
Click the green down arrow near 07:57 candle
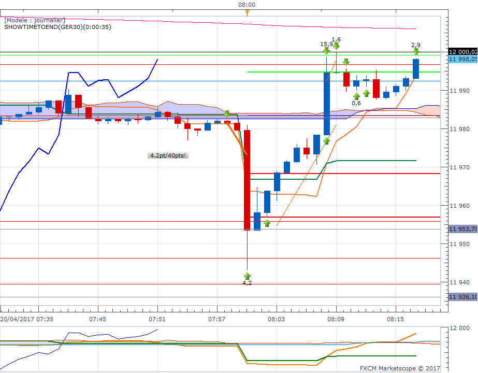pos(227,114)
